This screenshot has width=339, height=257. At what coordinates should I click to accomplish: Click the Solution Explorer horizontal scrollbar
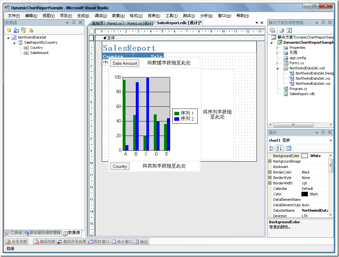tap(293, 125)
